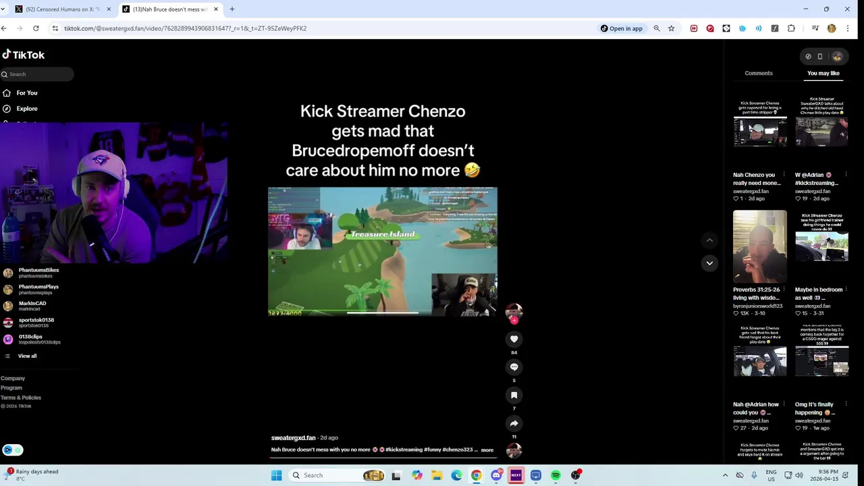864x486 pixels.
Task: Open the Chrome extensions puzzle icon
Action: point(791,28)
